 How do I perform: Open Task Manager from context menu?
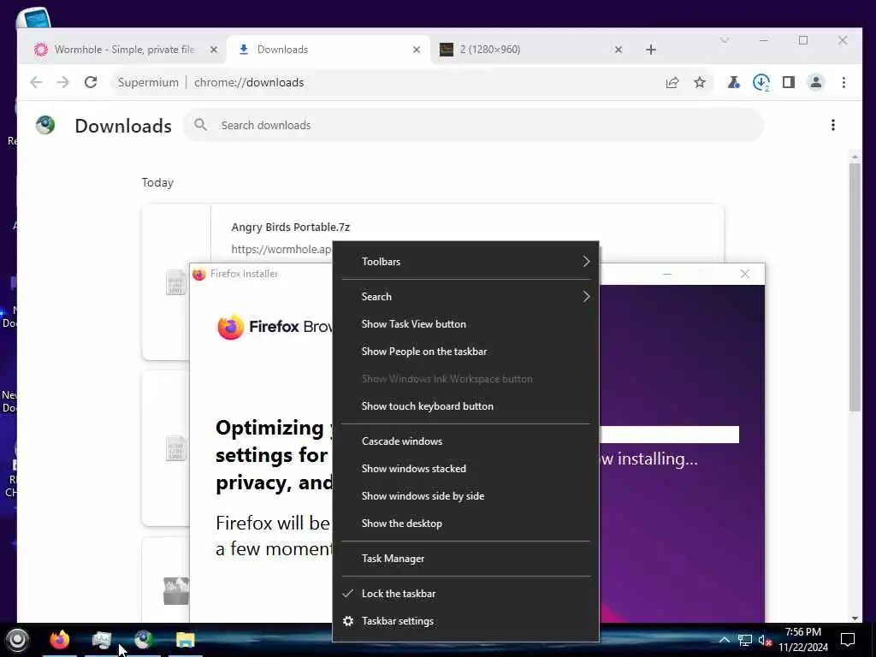[465, 559]
